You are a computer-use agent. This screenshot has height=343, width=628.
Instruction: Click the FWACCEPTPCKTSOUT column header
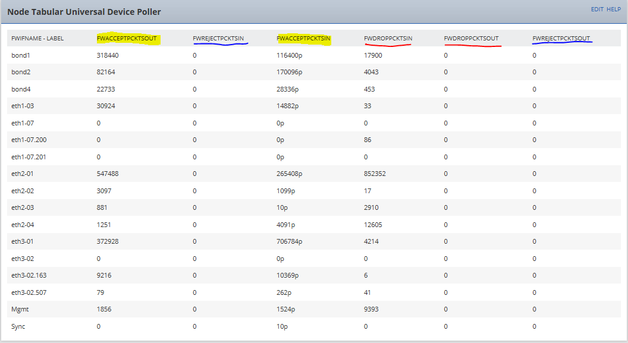coord(127,39)
